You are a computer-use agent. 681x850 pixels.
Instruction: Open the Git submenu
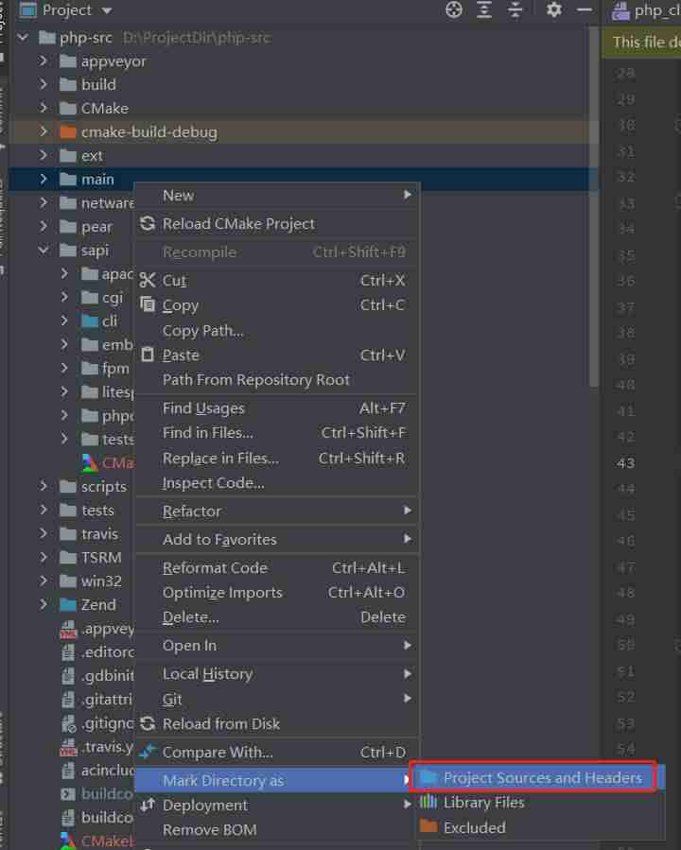coord(276,699)
